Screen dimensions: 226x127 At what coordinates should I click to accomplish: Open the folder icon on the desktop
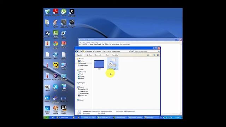tap(47, 23)
